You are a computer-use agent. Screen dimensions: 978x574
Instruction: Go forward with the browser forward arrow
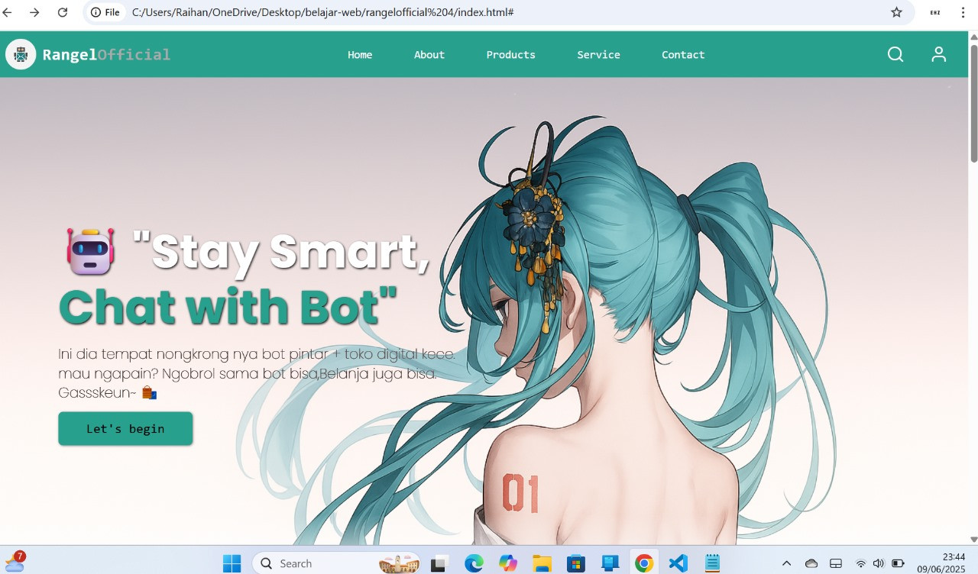click(34, 12)
